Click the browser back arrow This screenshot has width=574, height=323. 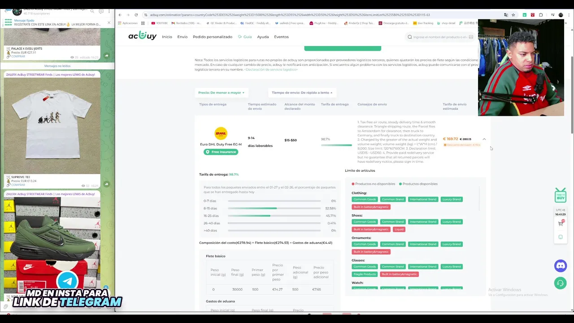point(120,15)
